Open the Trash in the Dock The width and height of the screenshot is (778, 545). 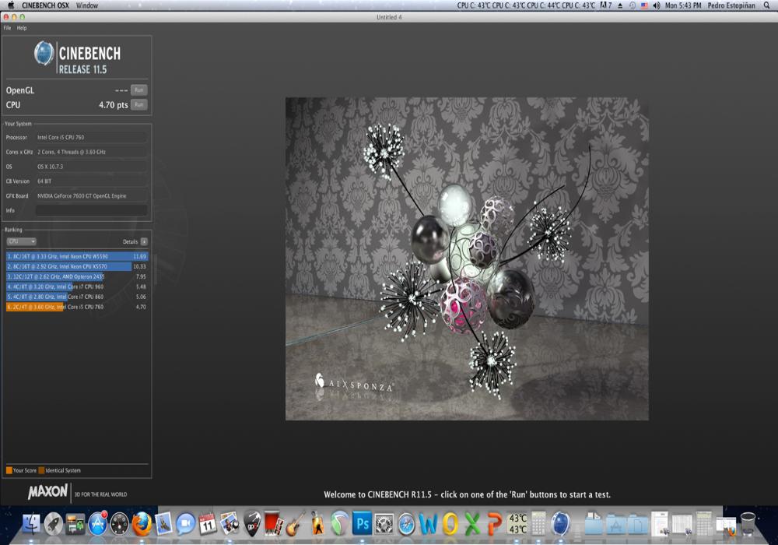click(748, 524)
